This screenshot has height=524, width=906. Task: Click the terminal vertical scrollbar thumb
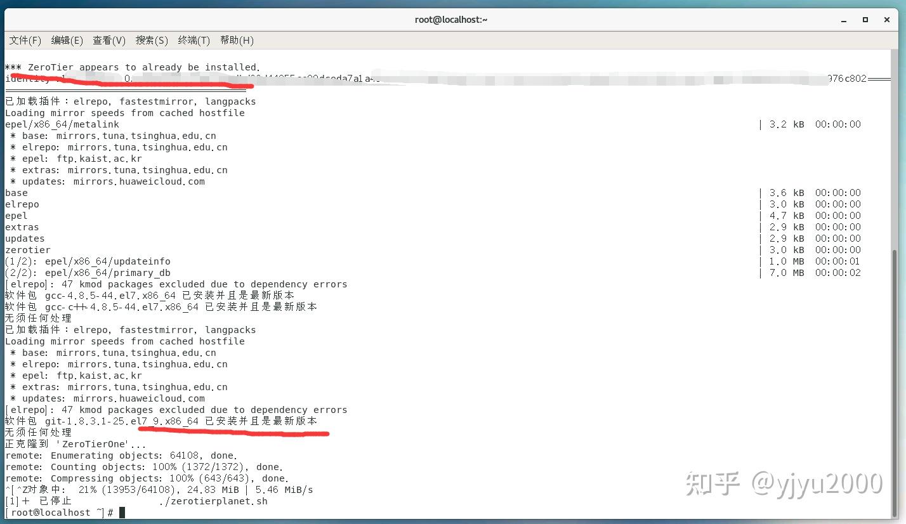(x=895, y=383)
